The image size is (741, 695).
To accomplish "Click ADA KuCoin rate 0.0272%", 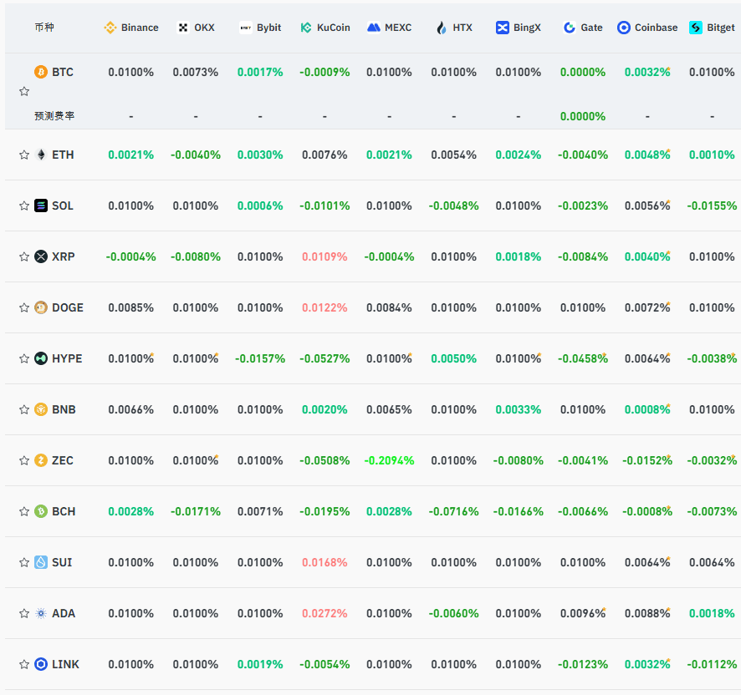I will click(325, 614).
